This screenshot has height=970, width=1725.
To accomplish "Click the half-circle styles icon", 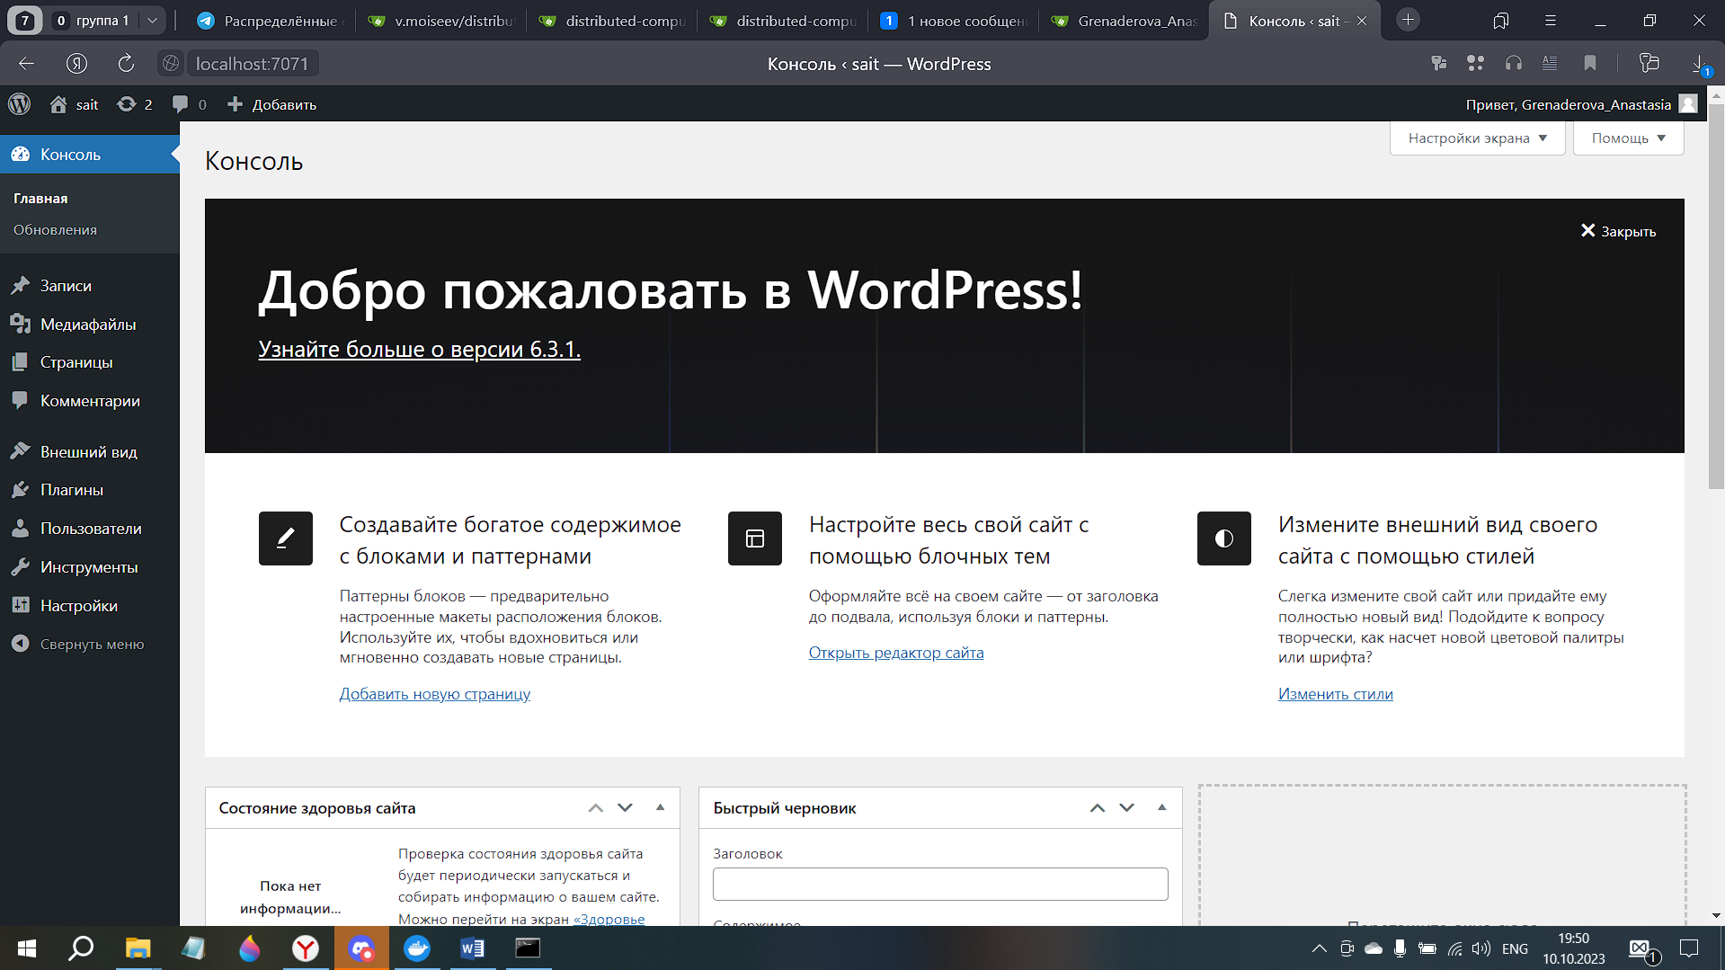I will coord(1223,538).
